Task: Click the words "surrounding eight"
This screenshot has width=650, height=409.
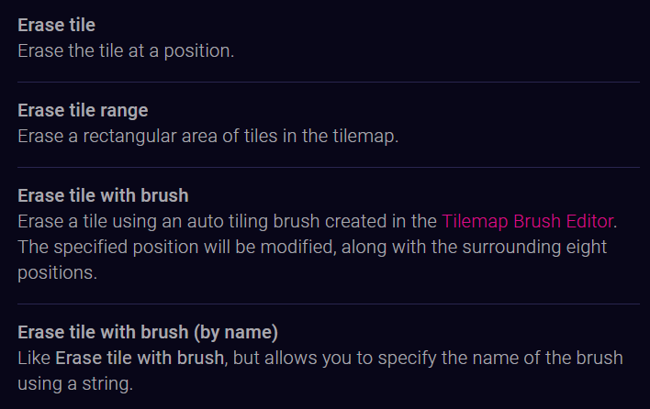Action: (x=534, y=247)
